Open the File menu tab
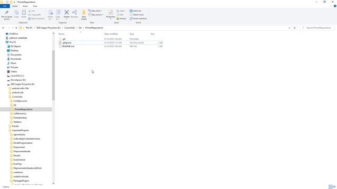This screenshot has width=337, height=189. (x=5, y=6)
